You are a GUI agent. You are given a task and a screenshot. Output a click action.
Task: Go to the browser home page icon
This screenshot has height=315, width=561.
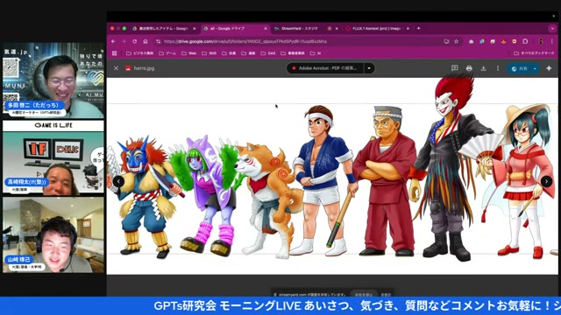click(146, 41)
